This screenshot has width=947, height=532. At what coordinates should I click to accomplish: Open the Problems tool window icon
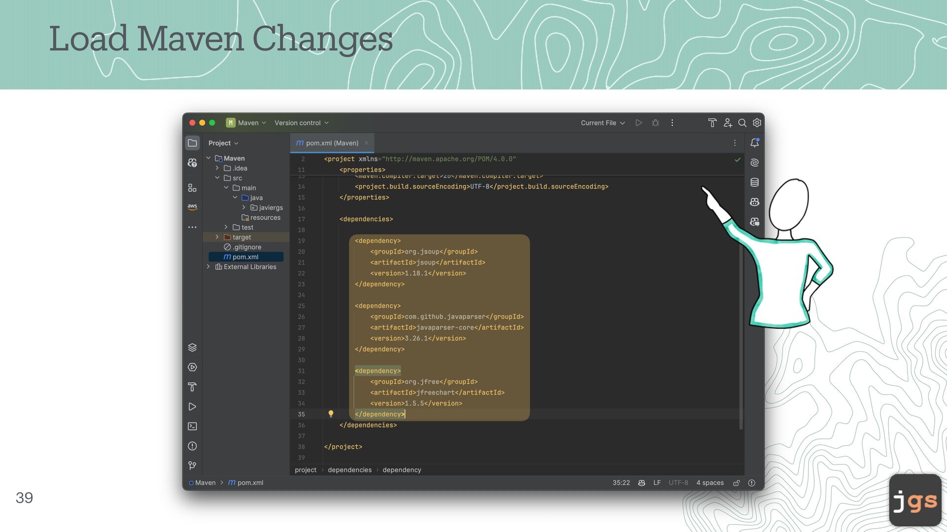point(192,446)
